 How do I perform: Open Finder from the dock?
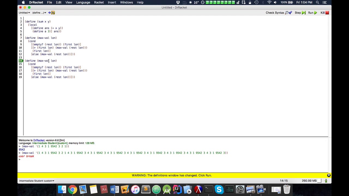point(62,189)
